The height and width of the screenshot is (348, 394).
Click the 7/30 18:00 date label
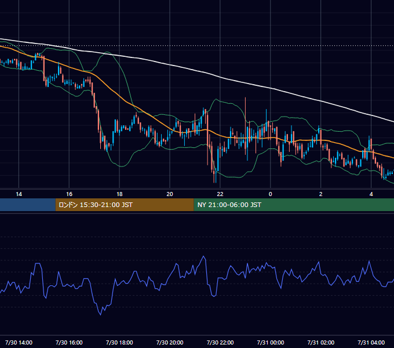point(119,342)
